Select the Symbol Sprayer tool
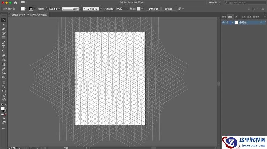 coord(4,100)
